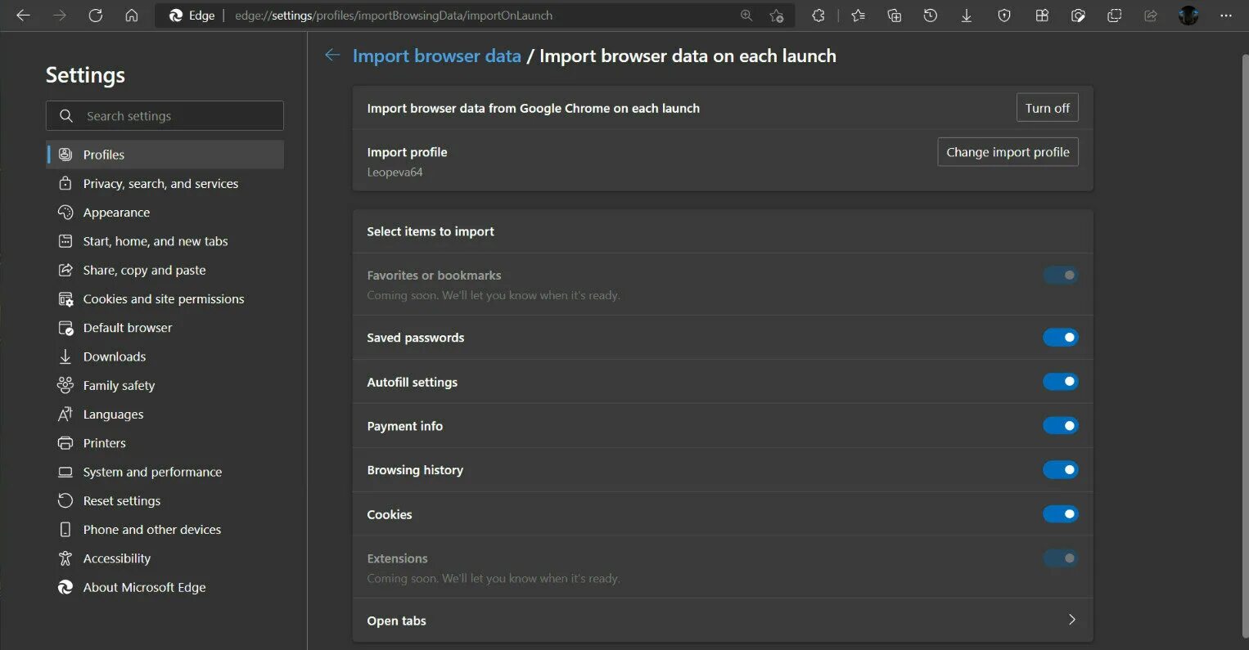Open Phone and other devices
Screen dimensions: 1249x650
pyautogui.click(x=165, y=530)
